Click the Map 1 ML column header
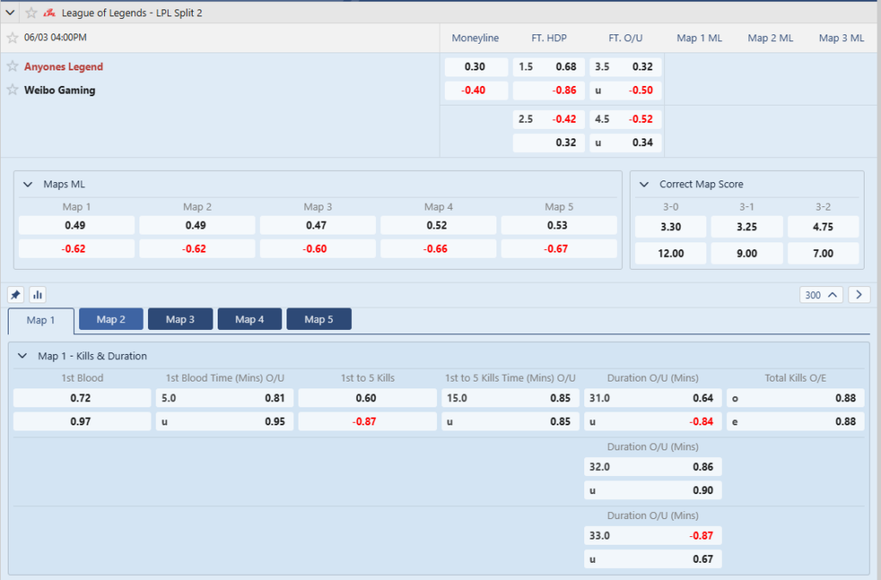 point(699,38)
